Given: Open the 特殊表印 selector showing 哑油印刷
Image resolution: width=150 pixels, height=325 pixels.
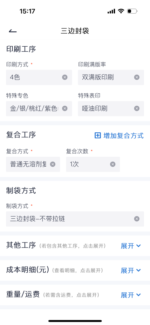Looking at the screenshot, I should pos(111,109).
